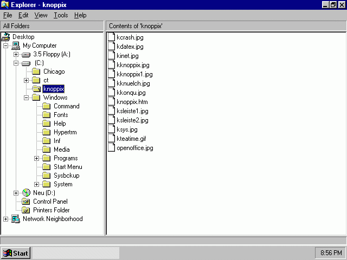Expand the Programs folder node
The width and height of the screenshot is (347, 260).
[37, 159]
